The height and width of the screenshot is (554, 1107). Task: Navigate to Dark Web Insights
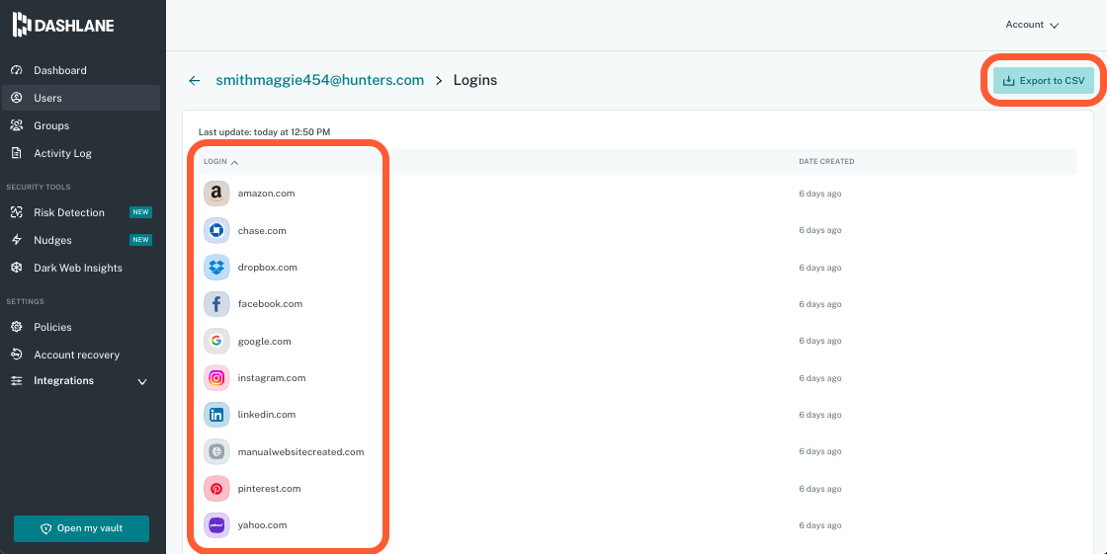pyautogui.click(x=77, y=269)
